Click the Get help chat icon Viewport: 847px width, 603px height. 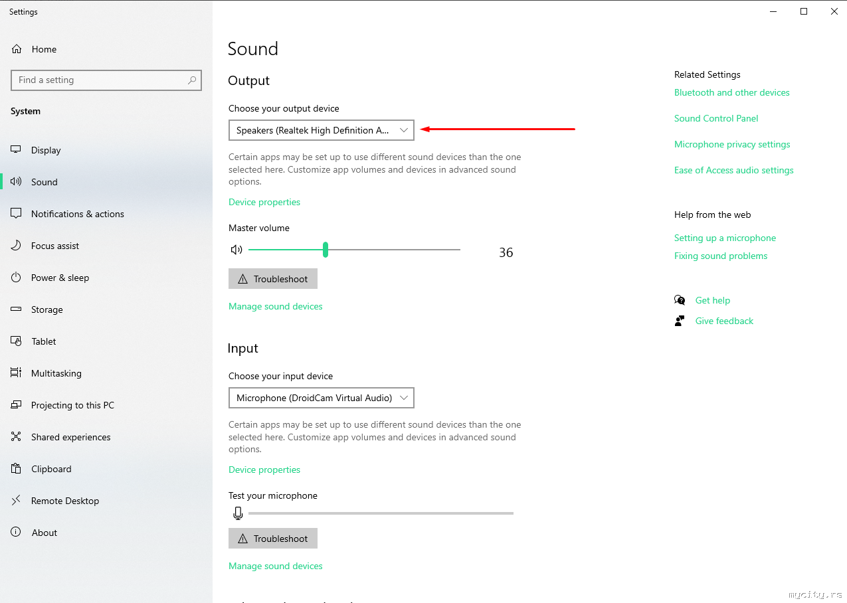(x=680, y=300)
